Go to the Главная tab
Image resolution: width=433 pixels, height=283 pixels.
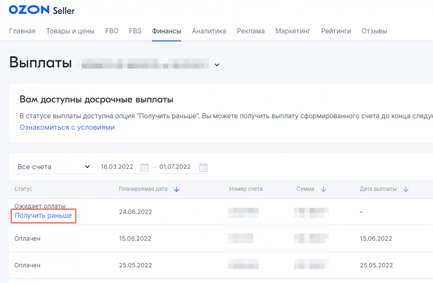(22, 31)
